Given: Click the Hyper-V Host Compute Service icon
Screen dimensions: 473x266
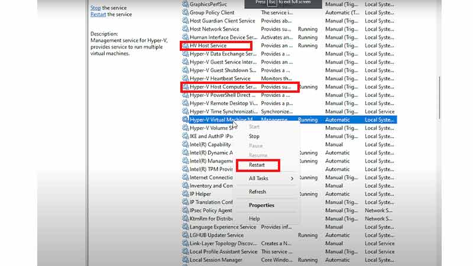Looking at the screenshot, I should (x=185, y=86).
